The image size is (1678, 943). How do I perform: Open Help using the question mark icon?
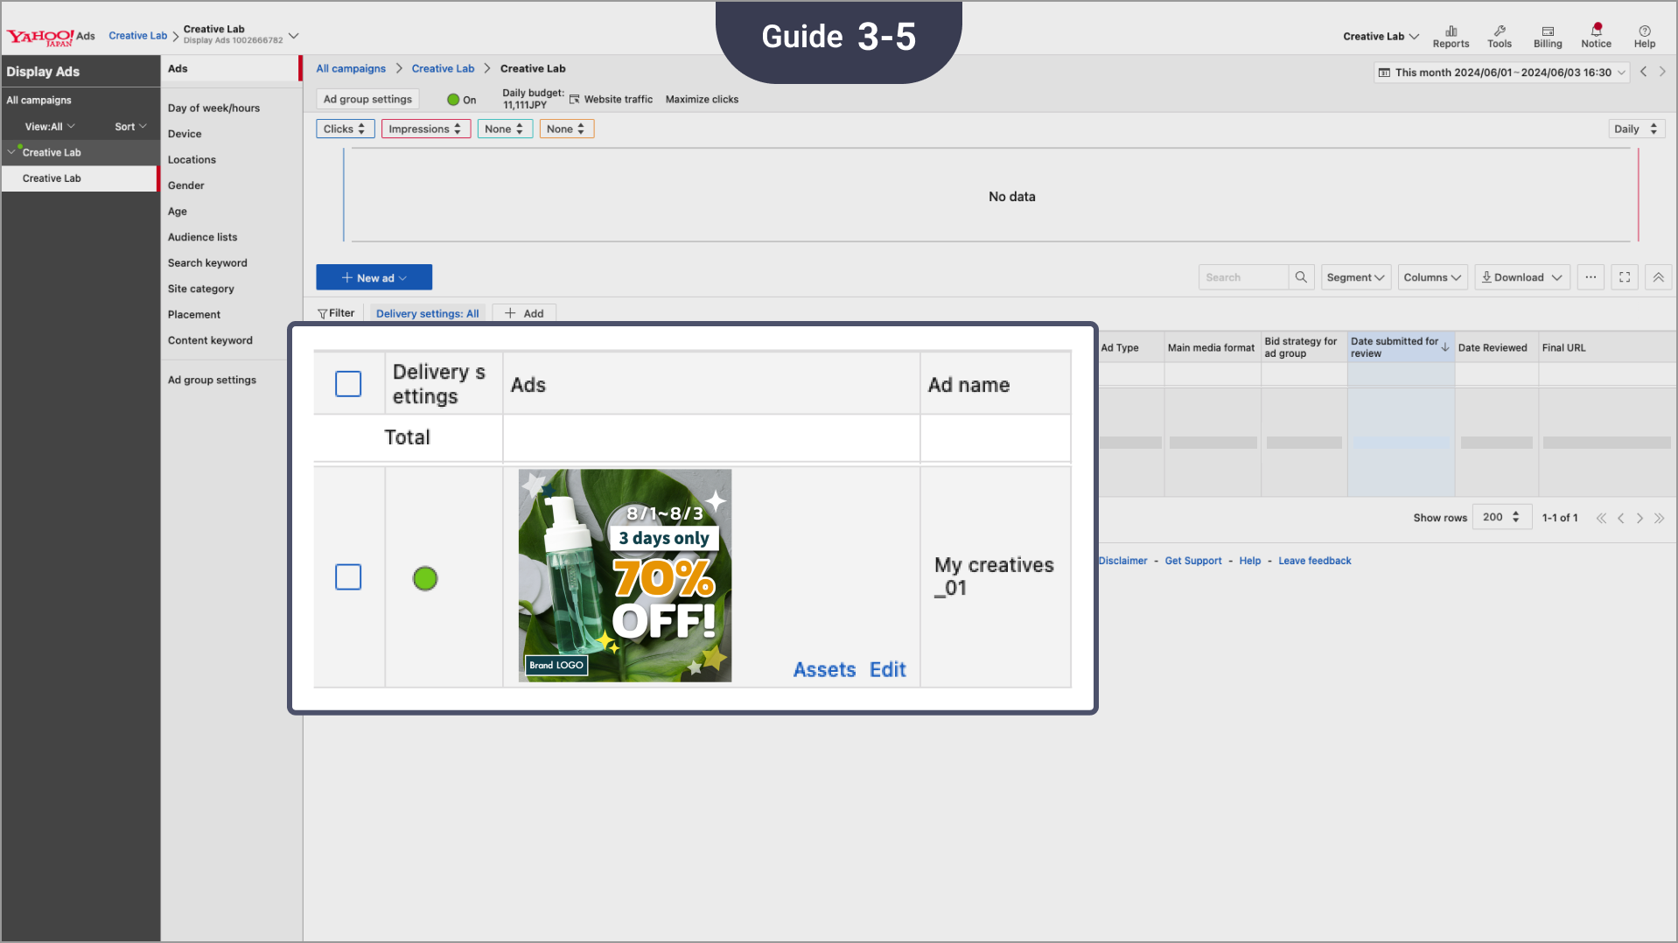click(x=1644, y=35)
